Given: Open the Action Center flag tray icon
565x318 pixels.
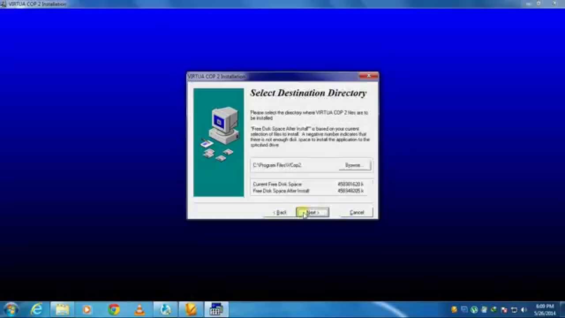Looking at the screenshot, I should tap(505, 310).
